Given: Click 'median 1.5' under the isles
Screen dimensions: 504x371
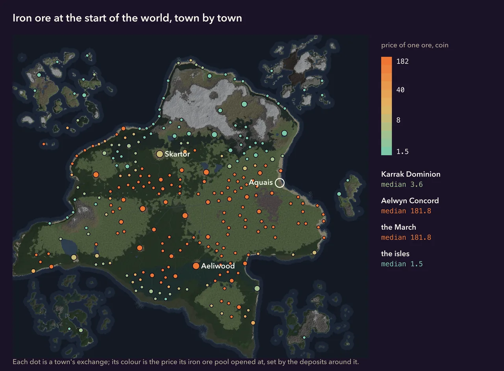Looking at the screenshot, I should 402,264.
